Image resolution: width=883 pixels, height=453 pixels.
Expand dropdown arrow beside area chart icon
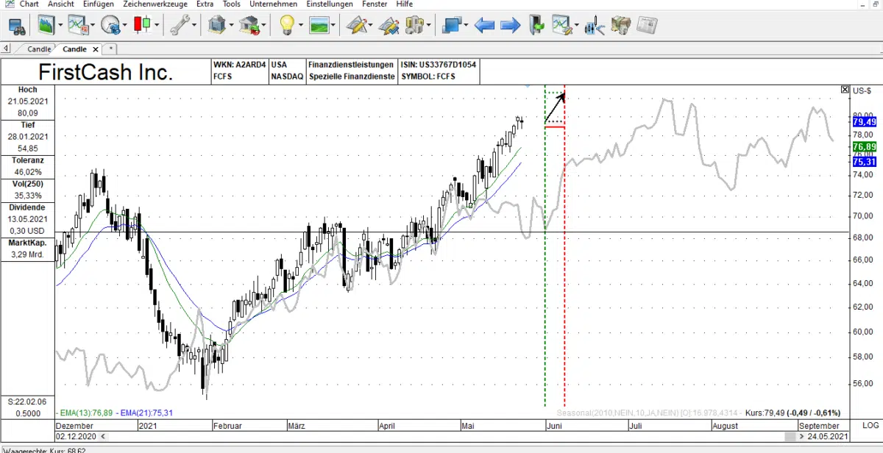pos(60,26)
